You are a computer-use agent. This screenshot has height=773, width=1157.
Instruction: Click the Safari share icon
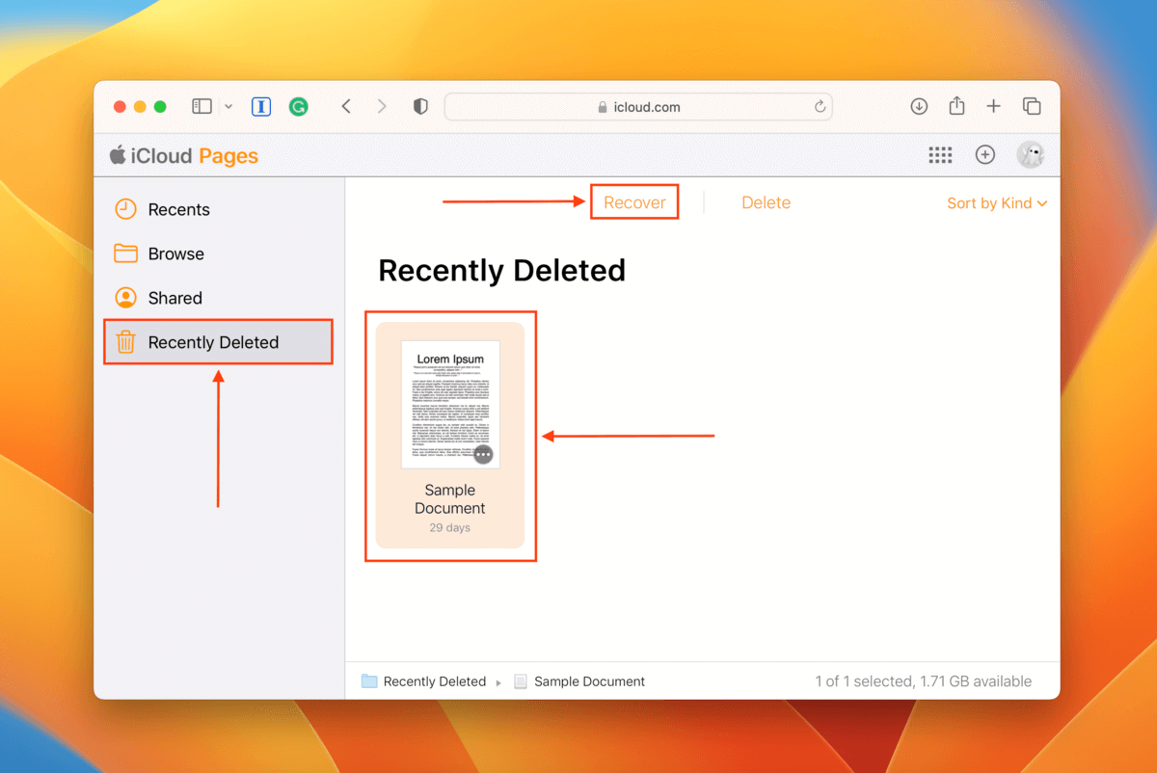click(956, 106)
